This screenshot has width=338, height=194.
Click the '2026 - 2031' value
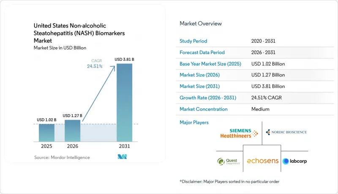click(263, 52)
